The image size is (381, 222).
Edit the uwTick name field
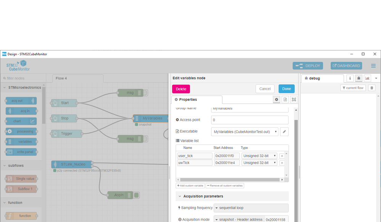point(195,163)
